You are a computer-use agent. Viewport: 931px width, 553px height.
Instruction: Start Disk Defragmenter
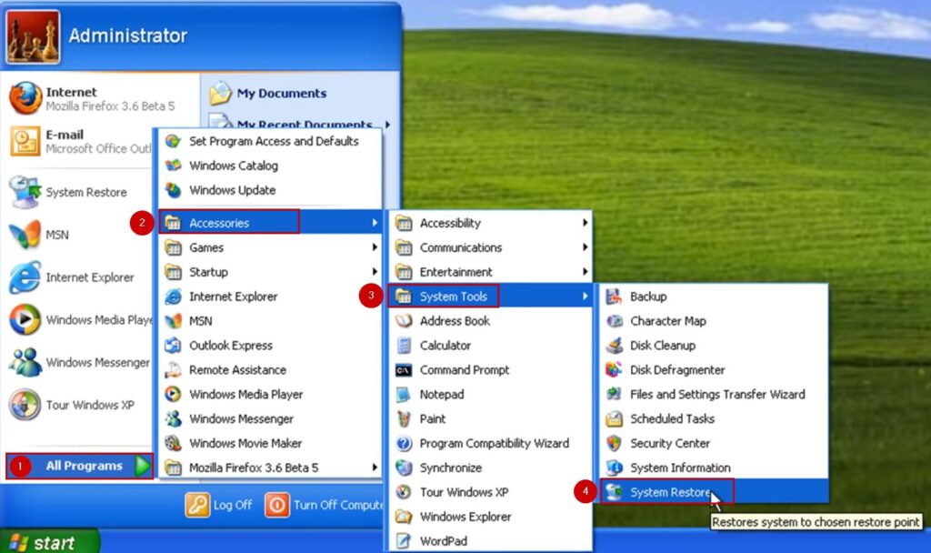(714, 369)
